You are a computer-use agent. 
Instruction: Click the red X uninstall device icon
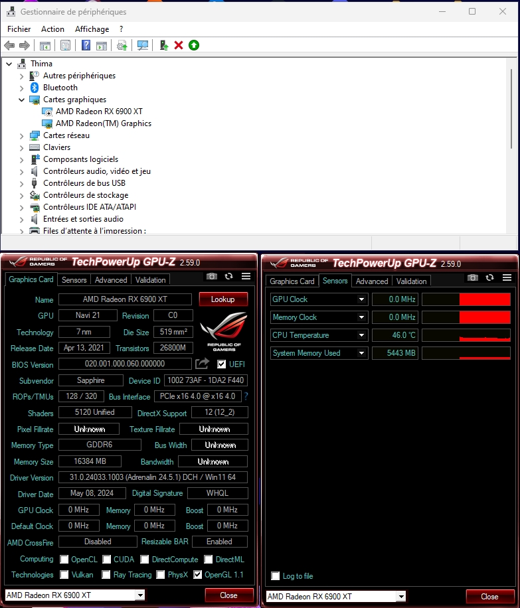[x=179, y=45]
